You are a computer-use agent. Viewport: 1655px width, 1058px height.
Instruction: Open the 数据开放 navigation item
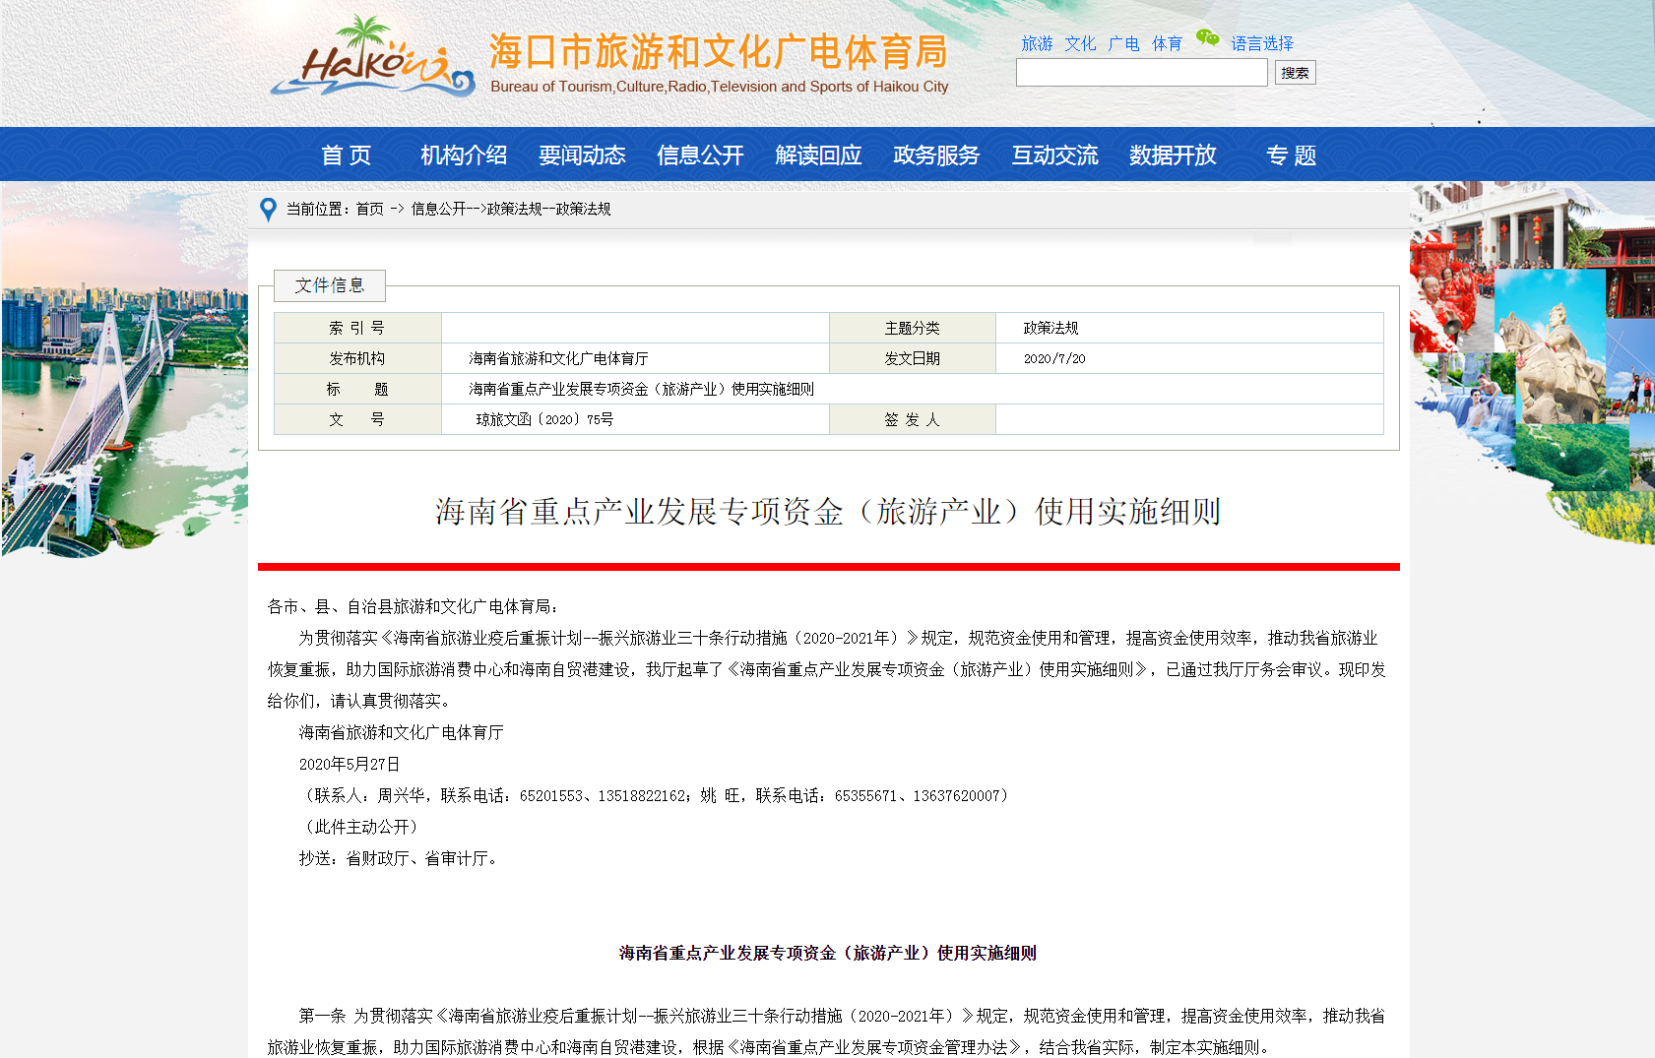point(1173,156)
